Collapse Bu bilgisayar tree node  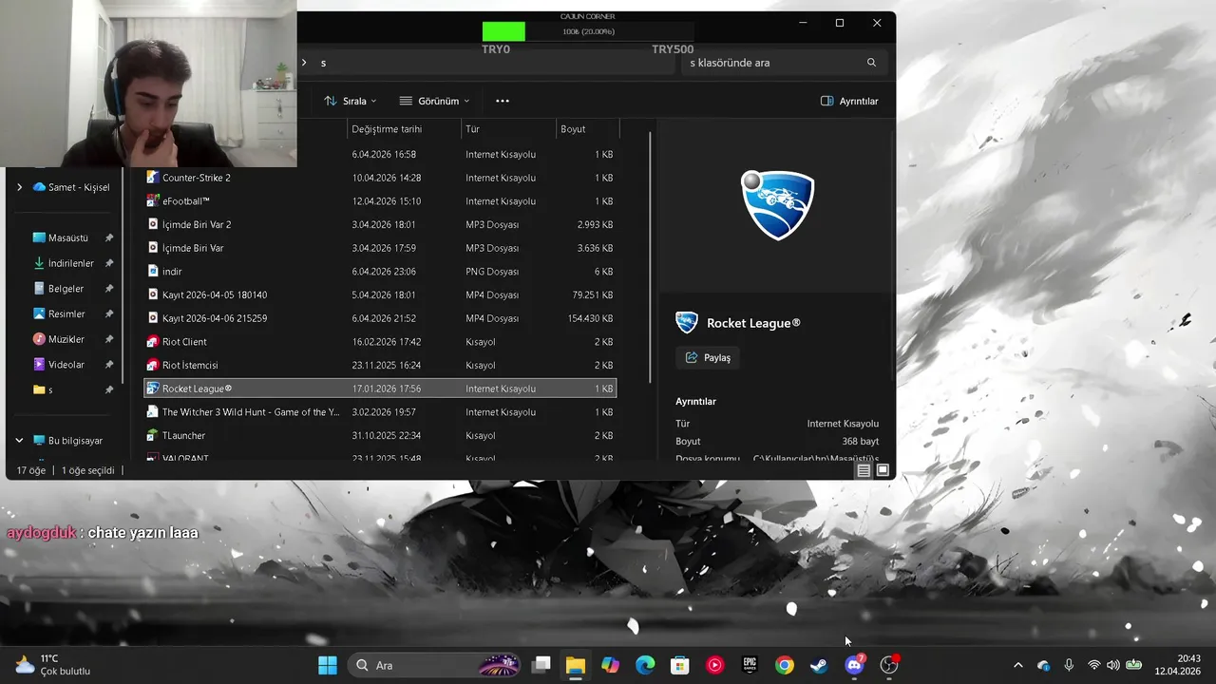[19, 441]
